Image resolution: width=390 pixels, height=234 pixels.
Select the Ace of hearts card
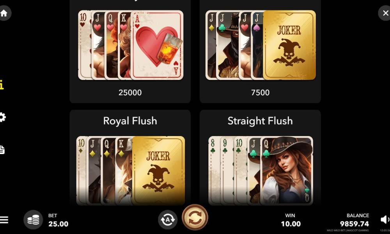[157, 45]
